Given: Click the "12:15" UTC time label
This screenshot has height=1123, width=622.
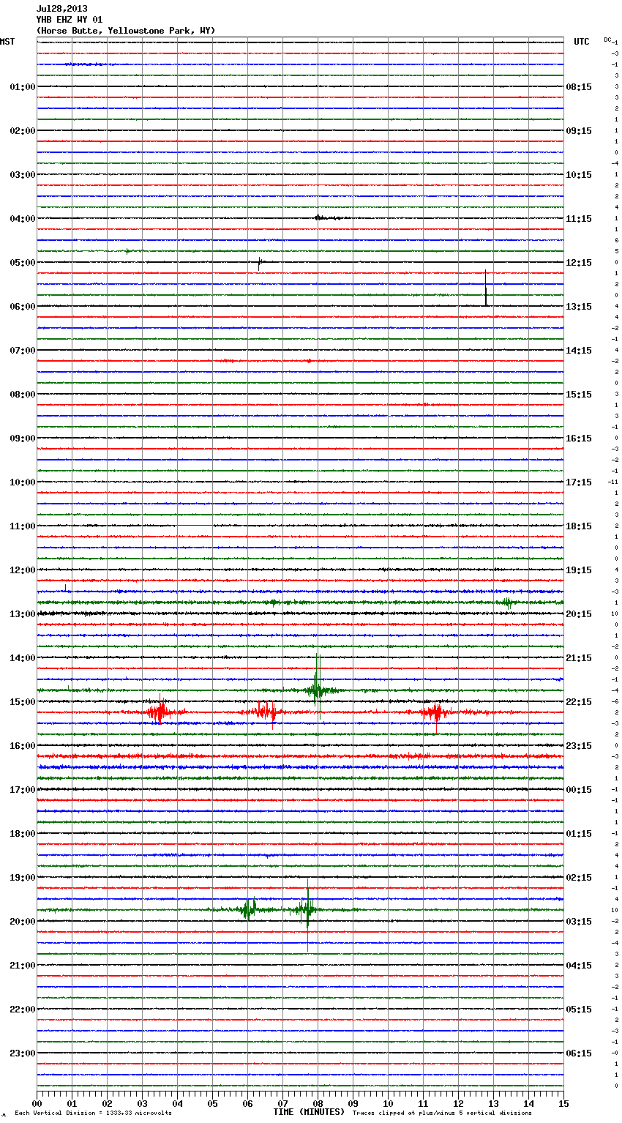Looking at the screenshot, I should [x=579, y=263].
